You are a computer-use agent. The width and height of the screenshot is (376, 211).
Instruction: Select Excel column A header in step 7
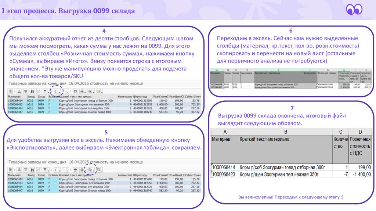point(225,132)
